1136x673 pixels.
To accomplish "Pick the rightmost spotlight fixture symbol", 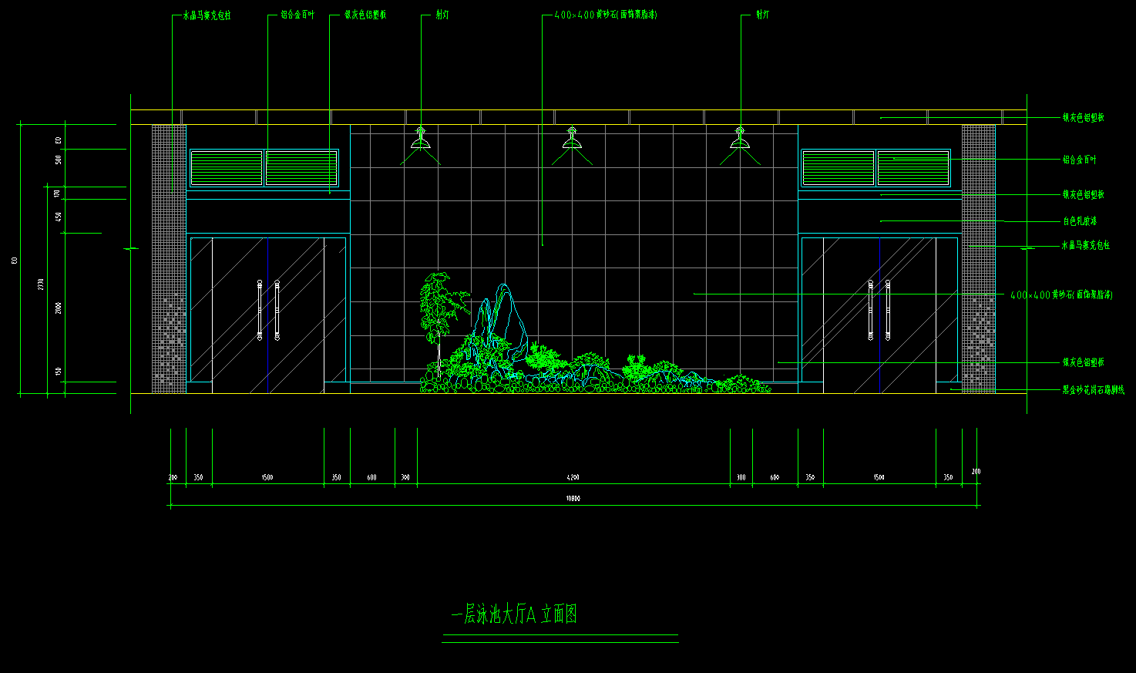I will [x=740, y=140].
